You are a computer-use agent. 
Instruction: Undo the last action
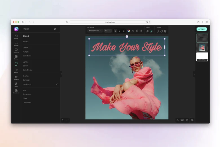coord(63,120)
